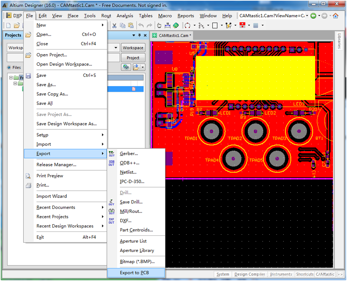Click the Undo arrow icon

click(x=141, y=25)
